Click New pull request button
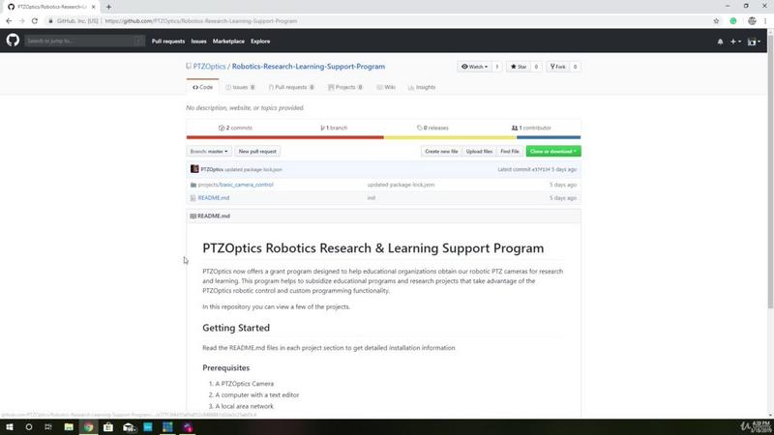This screenshot has width=774, height=435. [x=257, y=152]
